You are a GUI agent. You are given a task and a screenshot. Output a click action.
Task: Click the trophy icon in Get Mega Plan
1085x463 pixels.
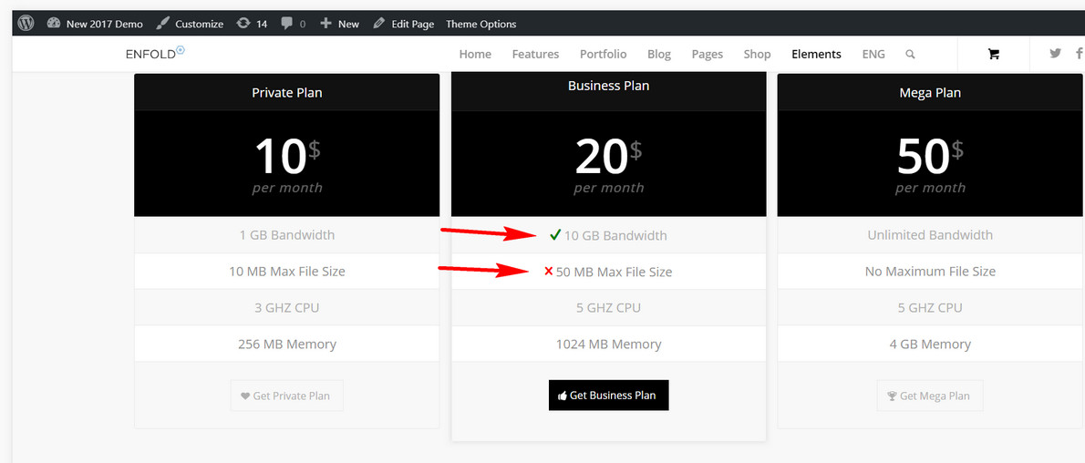892,396
